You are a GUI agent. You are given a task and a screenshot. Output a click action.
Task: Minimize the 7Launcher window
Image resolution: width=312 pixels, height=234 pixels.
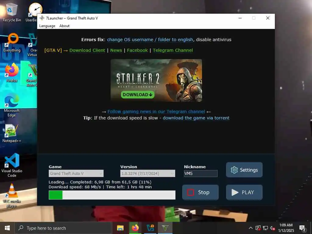(x=240, y=18)
